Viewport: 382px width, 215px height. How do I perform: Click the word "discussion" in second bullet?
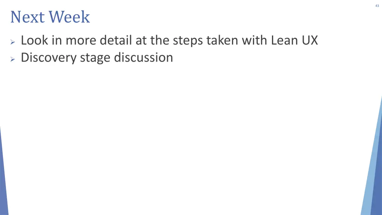(x=144, y=57)
